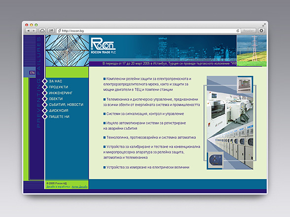290x217 pixels.
Task: Switch site language with EN button
Action: point(33,72)
